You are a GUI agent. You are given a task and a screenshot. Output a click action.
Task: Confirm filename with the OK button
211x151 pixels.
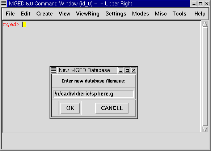pyautogui.click(x=70, y=108)
